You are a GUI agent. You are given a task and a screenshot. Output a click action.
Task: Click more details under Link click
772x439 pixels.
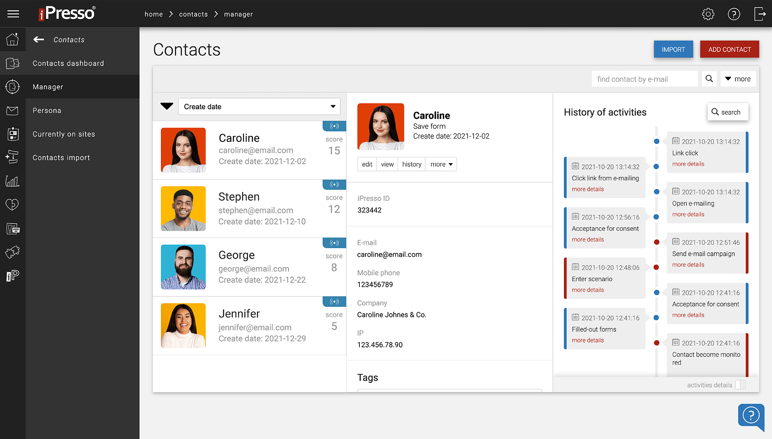[688, 164]
